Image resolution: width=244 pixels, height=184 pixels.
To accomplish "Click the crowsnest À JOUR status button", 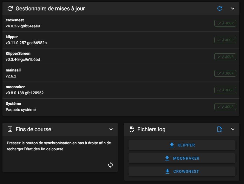I will point(225,23).
